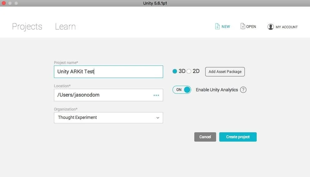The width and height of the screenshot is (310, 177).
Task: Click the 2D label text
Action: pos(196,71)
